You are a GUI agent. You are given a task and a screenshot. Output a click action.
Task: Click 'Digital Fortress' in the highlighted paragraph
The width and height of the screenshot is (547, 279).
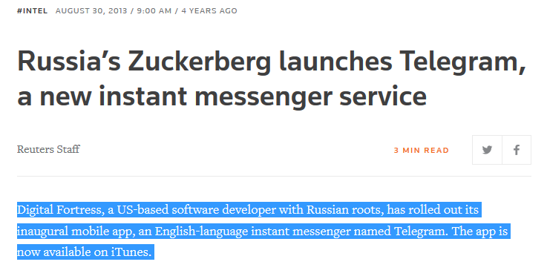pyautogui.click(x=59, y=210)
